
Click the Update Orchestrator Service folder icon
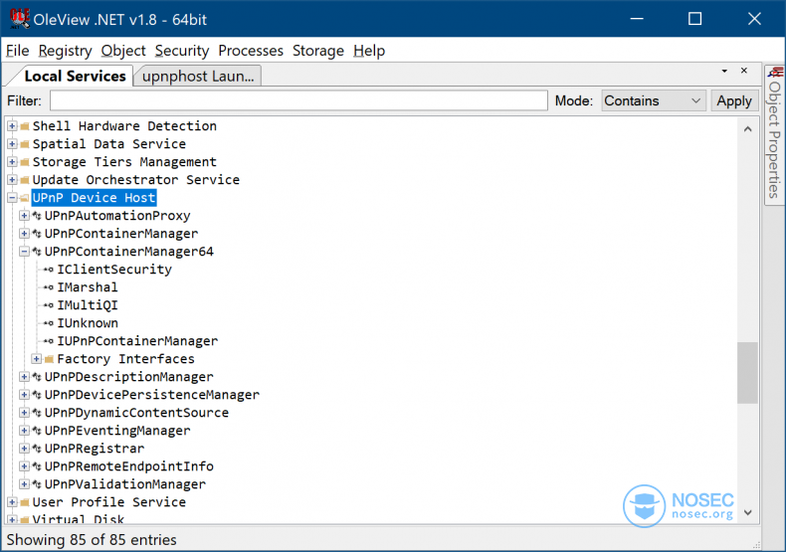(x=24, y=180)
